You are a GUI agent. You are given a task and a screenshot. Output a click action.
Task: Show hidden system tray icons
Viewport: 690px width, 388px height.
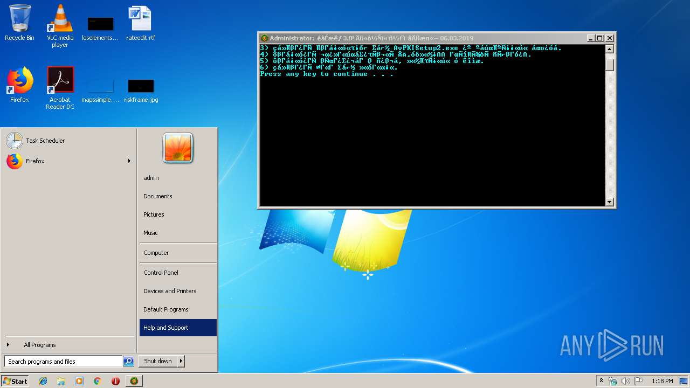tap(601, 381)
